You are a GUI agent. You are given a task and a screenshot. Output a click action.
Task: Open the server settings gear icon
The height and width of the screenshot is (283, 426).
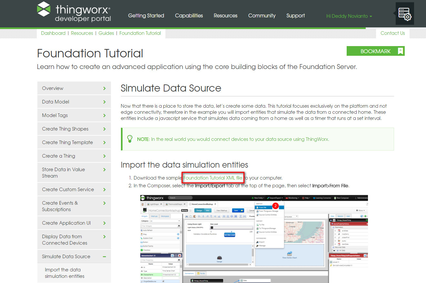click(x=404, y=14)
